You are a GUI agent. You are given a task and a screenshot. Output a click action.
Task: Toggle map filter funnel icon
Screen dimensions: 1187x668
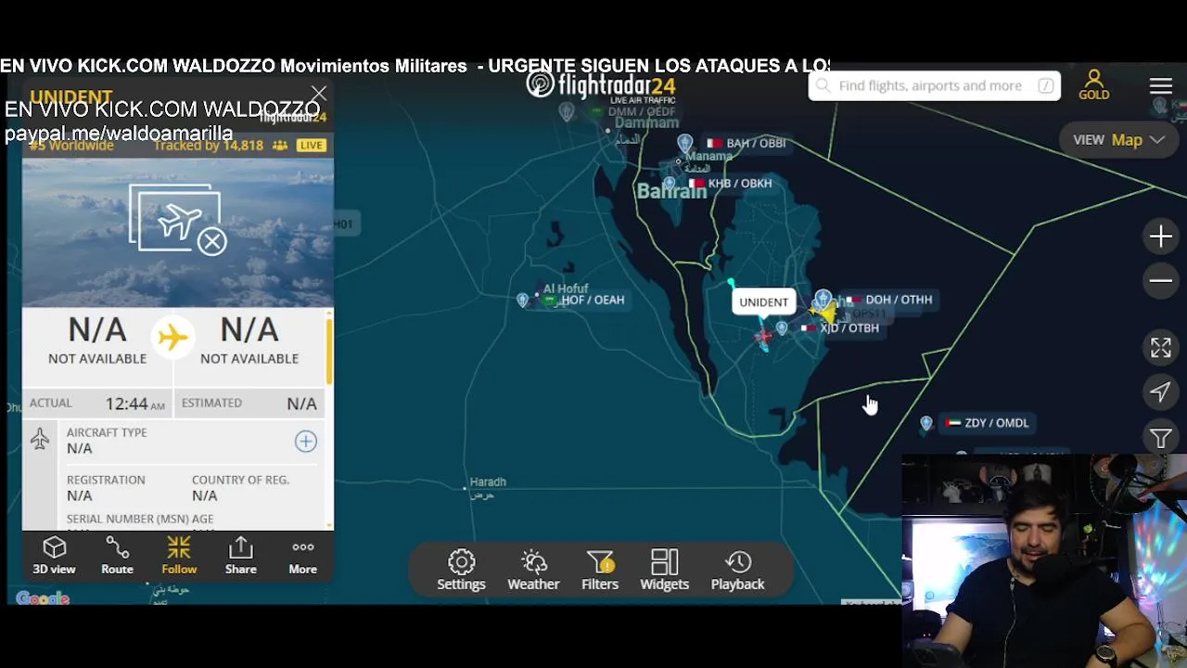point(1160,438)
